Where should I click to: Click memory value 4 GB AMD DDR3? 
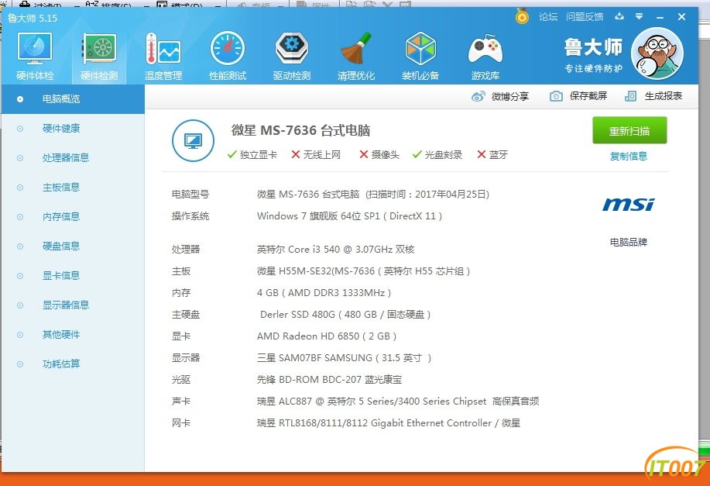(x=324, y=293)
